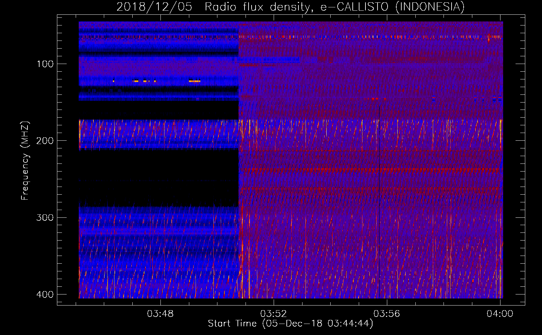Click the 100 frequency tick label

pyautogui.click(x=45, y=64)
